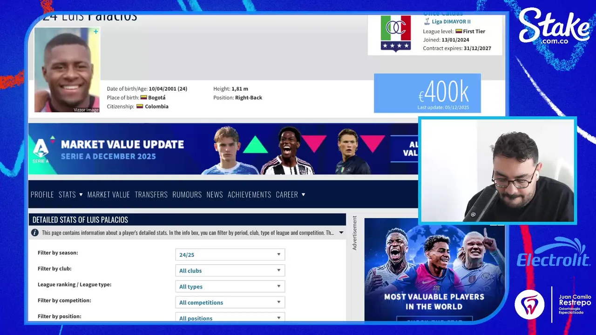Expand the CAREER menu
The image size is (596, 335).
click(291, 194)
